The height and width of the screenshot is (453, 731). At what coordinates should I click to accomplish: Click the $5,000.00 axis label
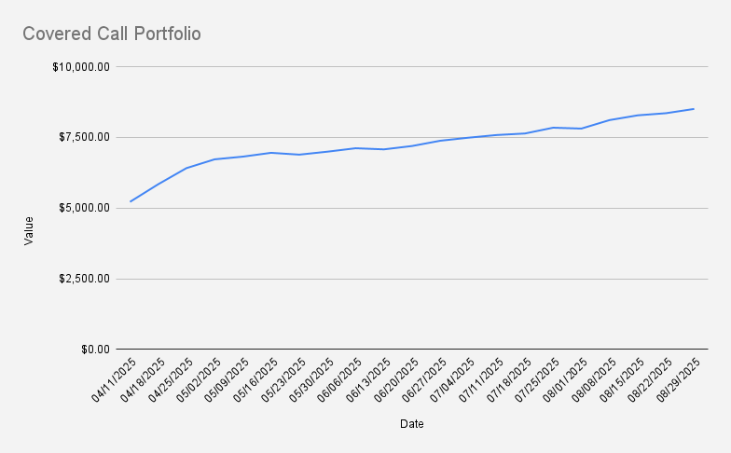84,208
